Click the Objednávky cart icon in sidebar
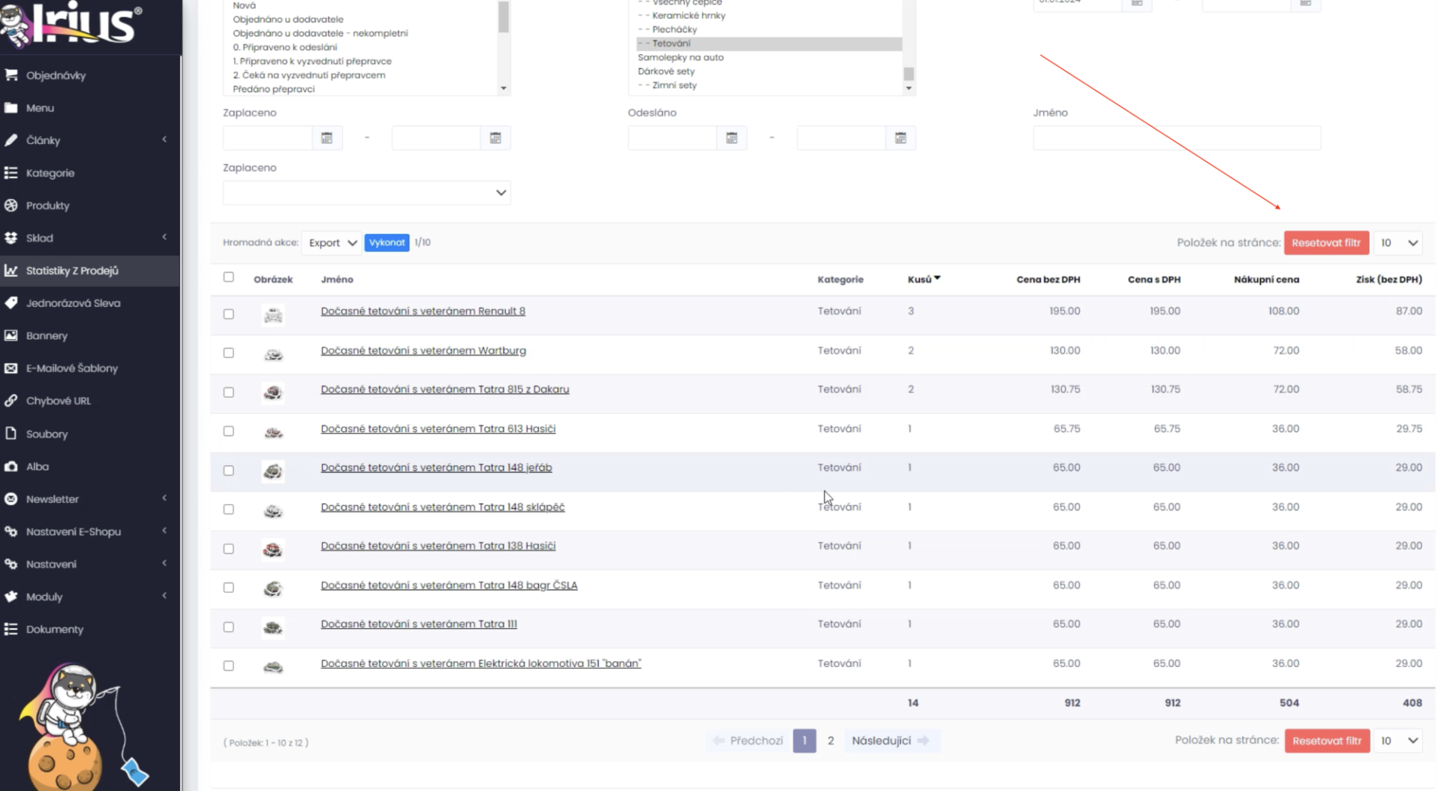Viewport: 1441px width, 791px height. [11, 75]
